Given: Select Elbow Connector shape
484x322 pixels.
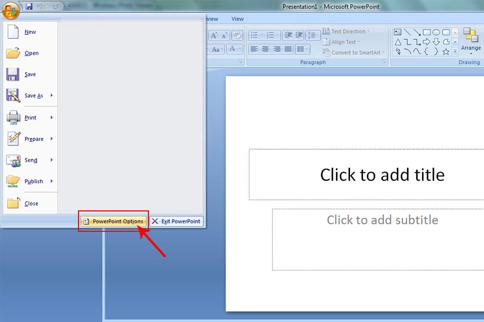Looking at the screenshot, I should (x=408, y=42).
